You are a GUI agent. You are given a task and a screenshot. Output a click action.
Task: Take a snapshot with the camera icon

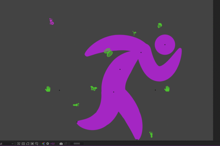(61, 143)
